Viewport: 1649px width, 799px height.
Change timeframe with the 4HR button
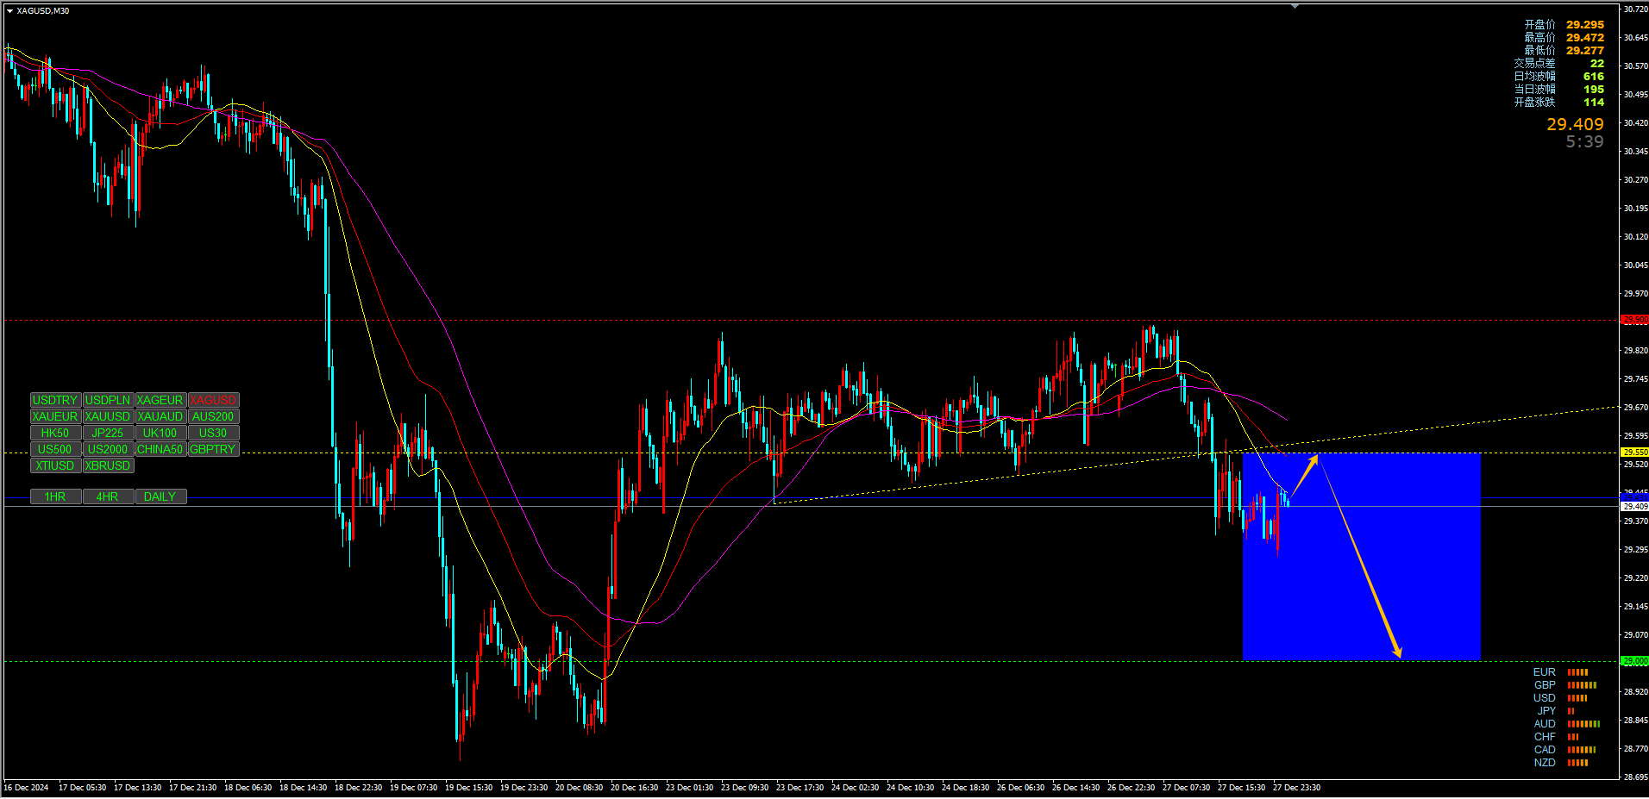coord(108,496)
